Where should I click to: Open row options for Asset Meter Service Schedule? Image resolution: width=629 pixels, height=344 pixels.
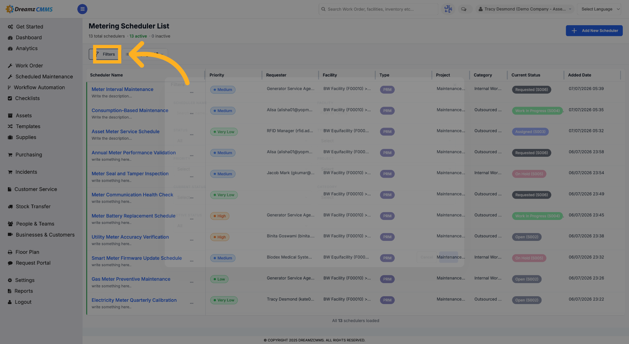[192, 135]
